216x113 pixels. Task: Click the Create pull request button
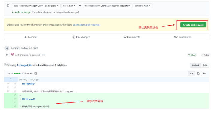click(193, 25)
